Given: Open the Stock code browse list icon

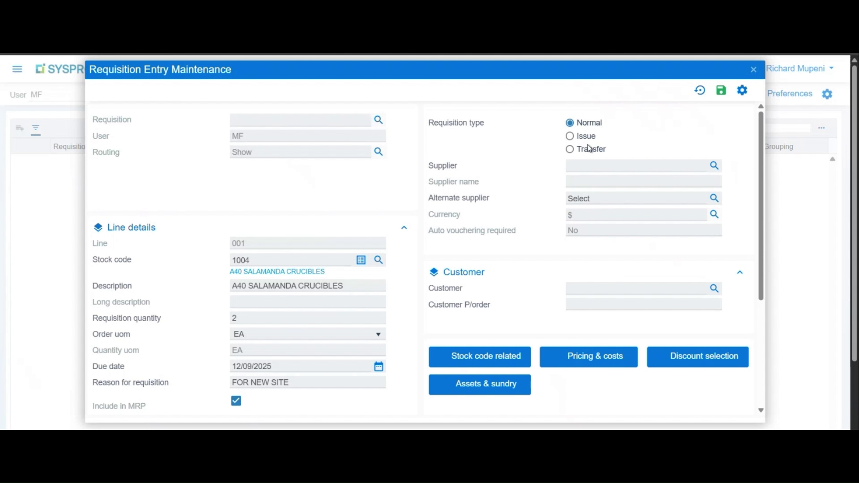Looking at the screenshot, I should (x=361, y=260).
